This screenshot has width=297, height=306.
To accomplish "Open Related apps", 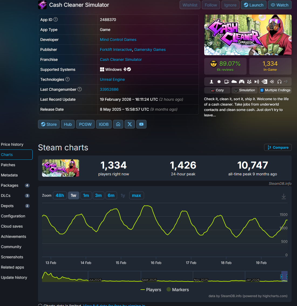I will coord(12,267).
